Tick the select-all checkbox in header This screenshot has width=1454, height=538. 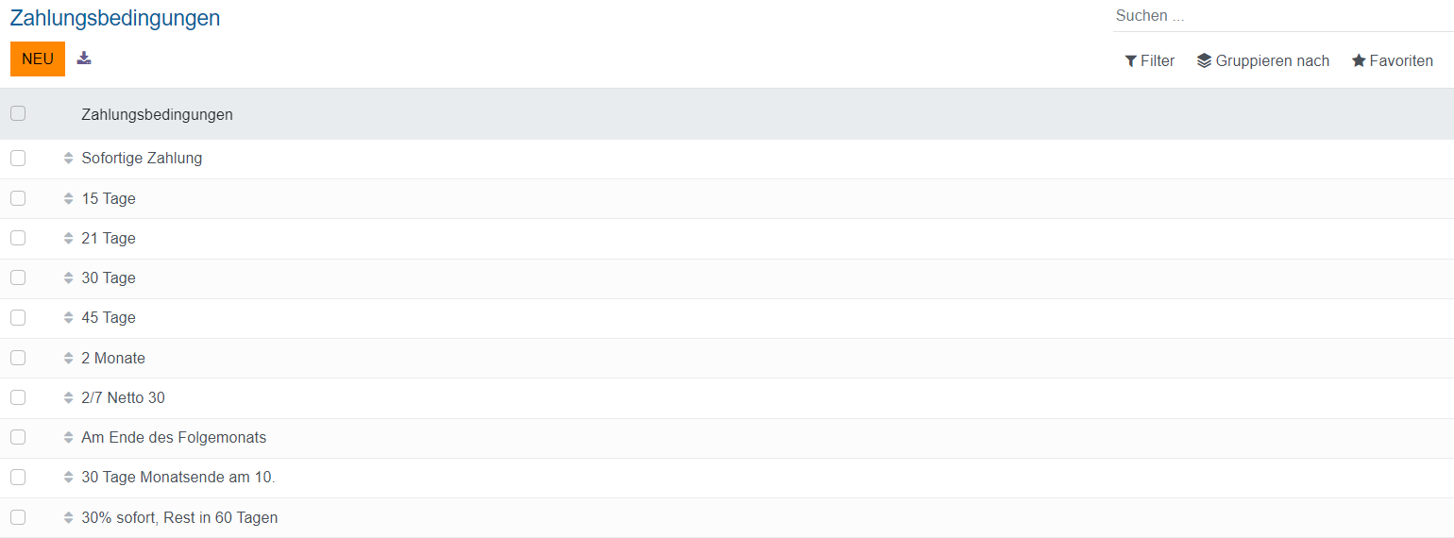coord(18,113)
